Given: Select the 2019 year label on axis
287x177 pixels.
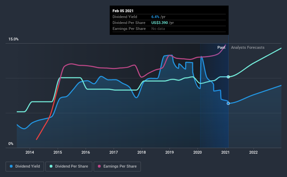Looking at the screenshot, I should pos(170,152).
